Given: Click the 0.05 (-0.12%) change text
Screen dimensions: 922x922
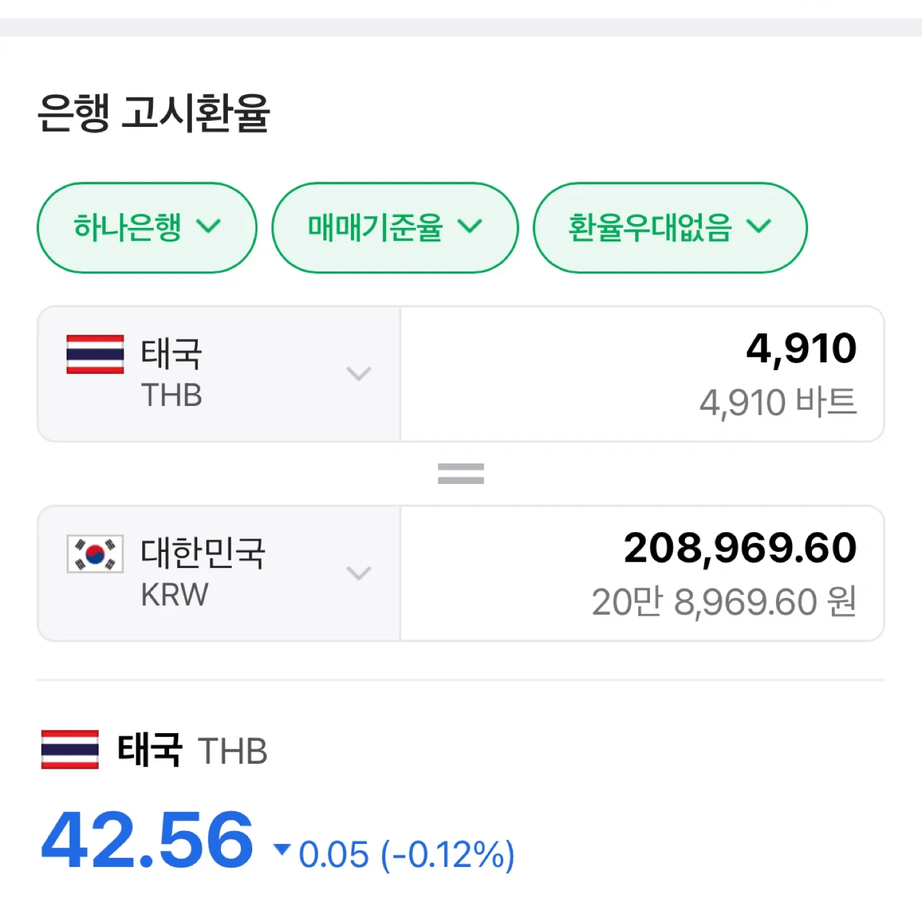Looking at the screenshot, I should [407, 855].
